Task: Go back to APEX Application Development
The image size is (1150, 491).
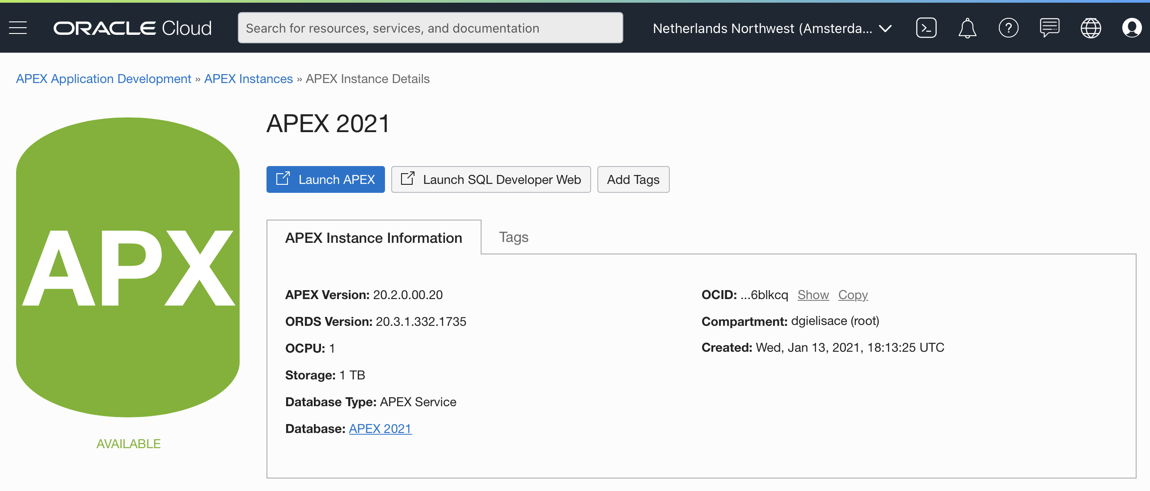Action: tap(103, 79)
